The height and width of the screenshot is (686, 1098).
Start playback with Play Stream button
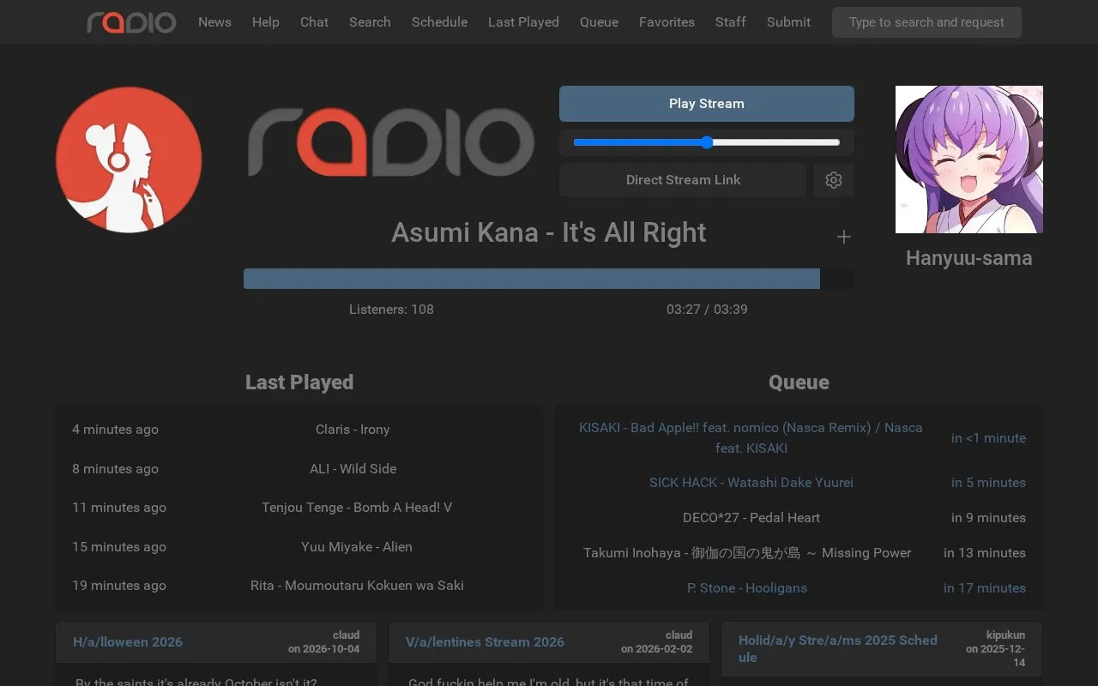point(707,104)
